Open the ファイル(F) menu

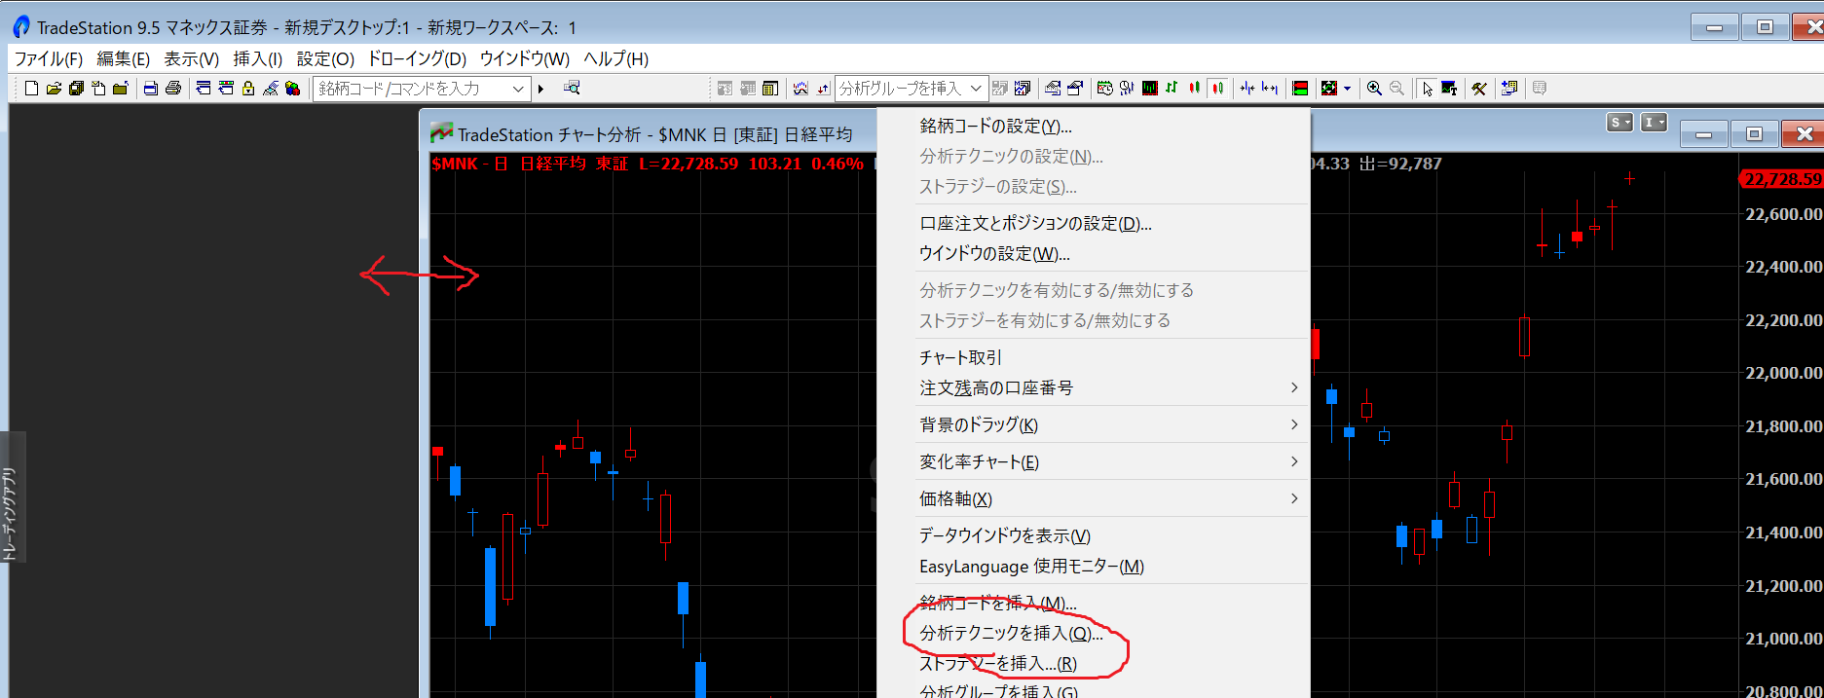pyautogui.click(x=48, y=58)
